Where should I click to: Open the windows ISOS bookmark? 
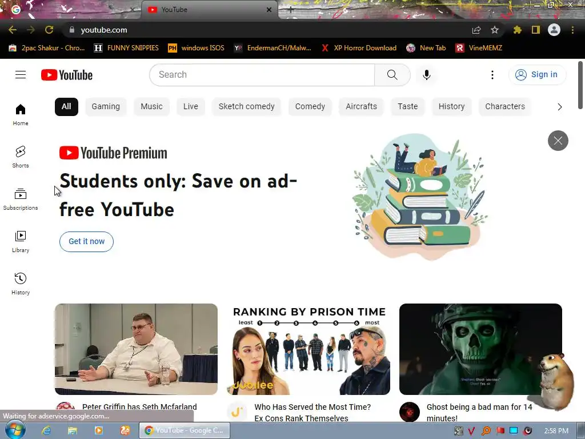197,48
